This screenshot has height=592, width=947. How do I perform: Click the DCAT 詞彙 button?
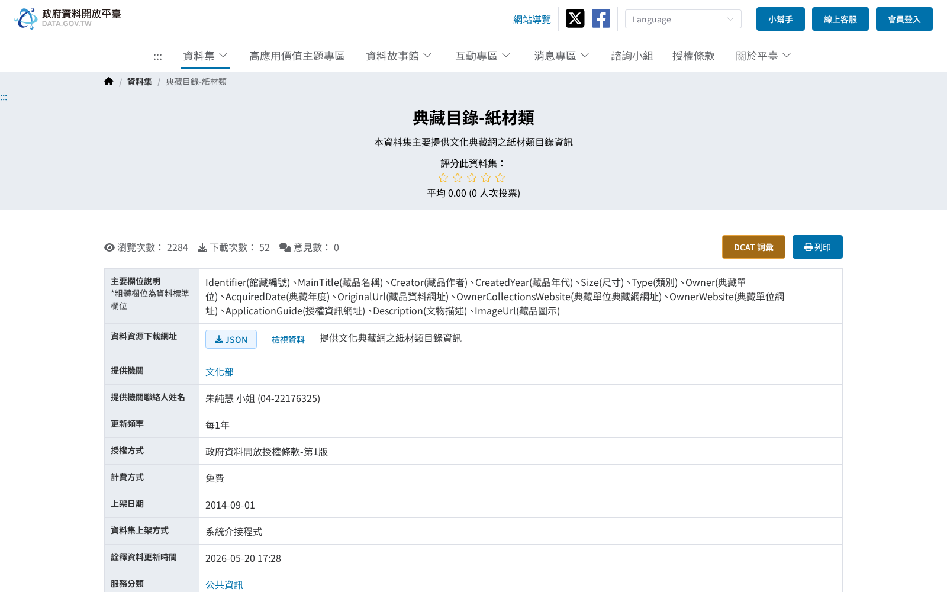pos(753,247)
